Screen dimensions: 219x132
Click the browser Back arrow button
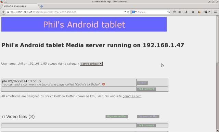(3, 12)
